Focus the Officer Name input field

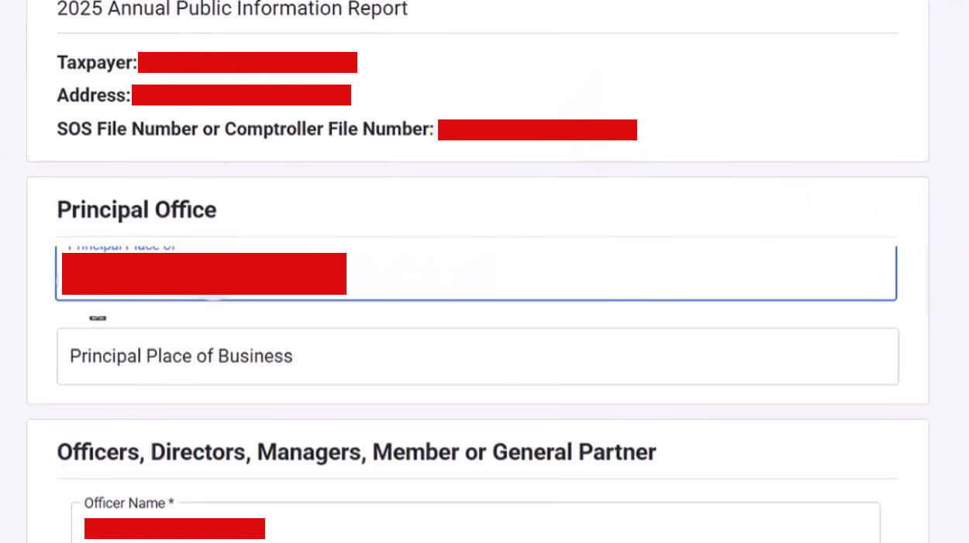[x=477, y=528]
